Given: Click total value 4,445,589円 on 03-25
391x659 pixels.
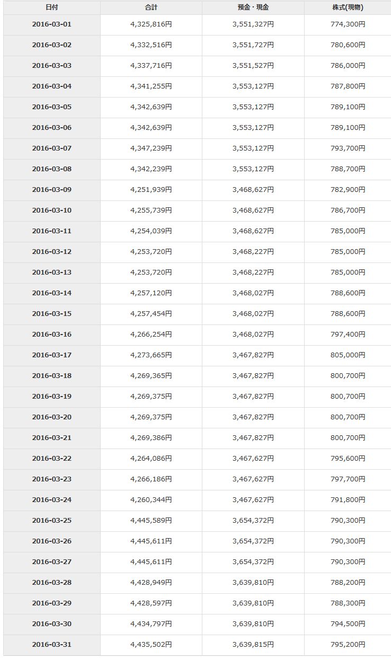Looking at the screenshot, I should pyautogui.click(x=151, y=521).
